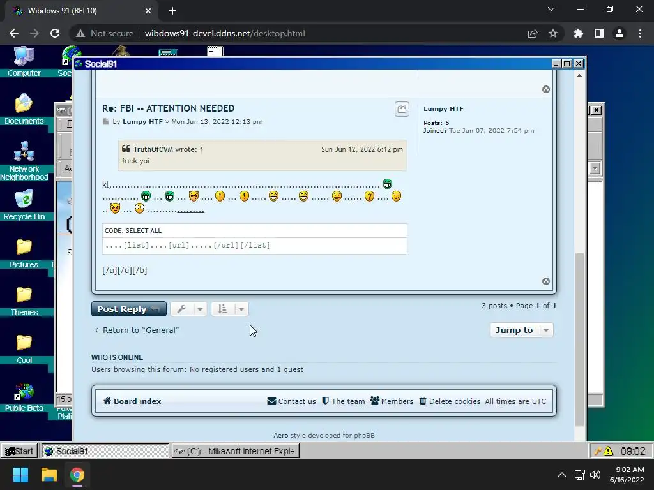Open the Cool desktop folder
Screen dimensions: 654x490
pyautogui.click(x=24, y=348)
